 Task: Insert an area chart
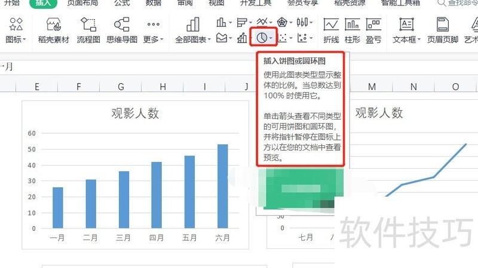(222, 38)
